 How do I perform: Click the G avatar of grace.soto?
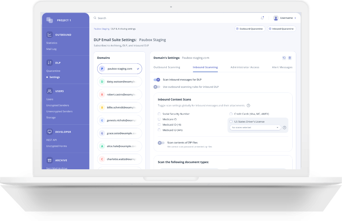coord(102,133)
